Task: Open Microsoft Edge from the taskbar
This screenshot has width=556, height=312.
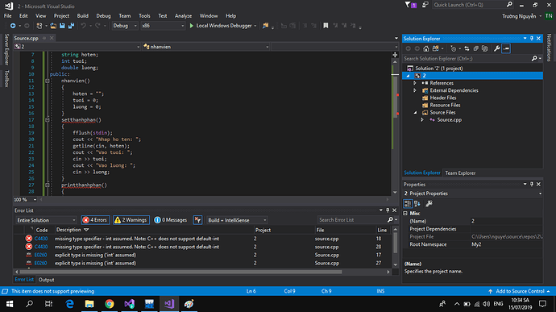Action: coord(69,304)
